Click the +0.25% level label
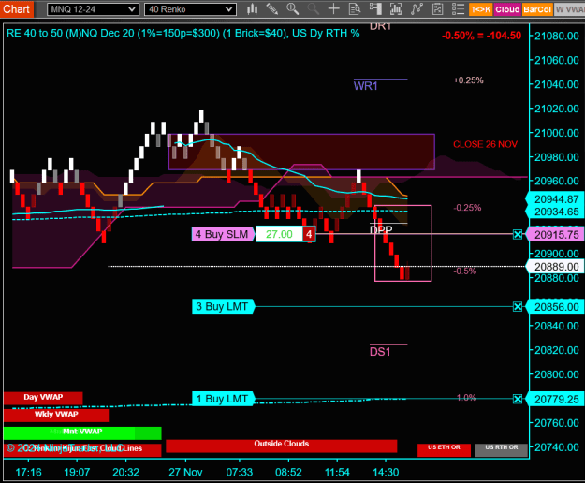The width and height of the screenshot is (585, 483). (x=468, y=80)
